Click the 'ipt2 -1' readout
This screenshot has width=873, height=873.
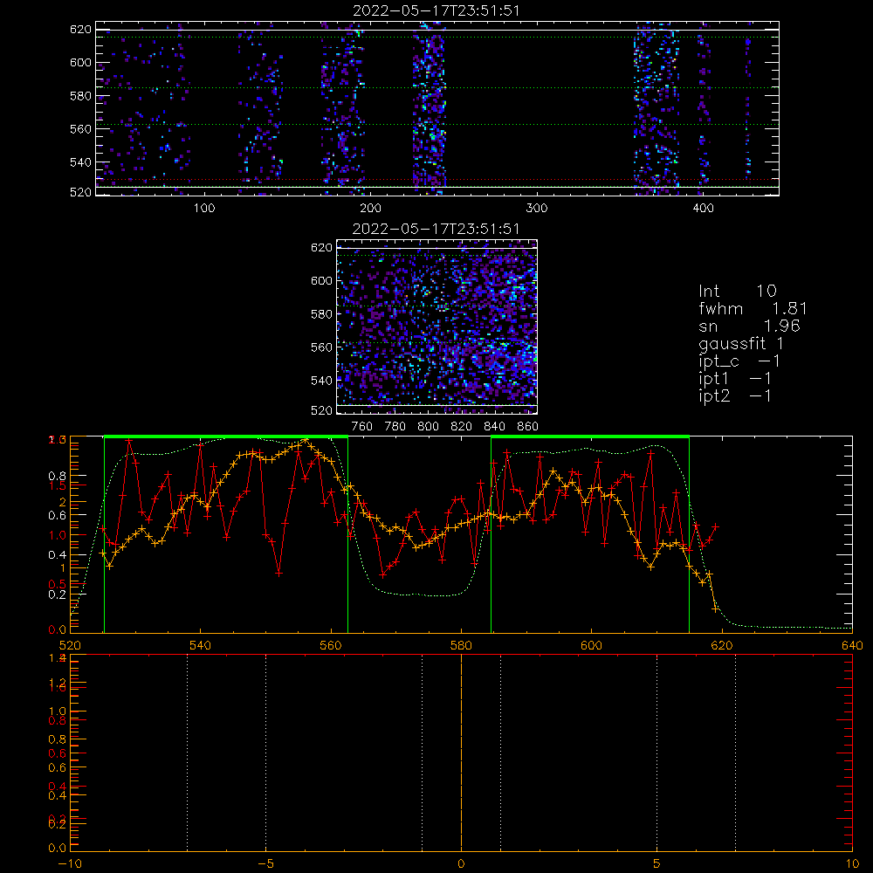pyautogui.click(x=735, y=395)
